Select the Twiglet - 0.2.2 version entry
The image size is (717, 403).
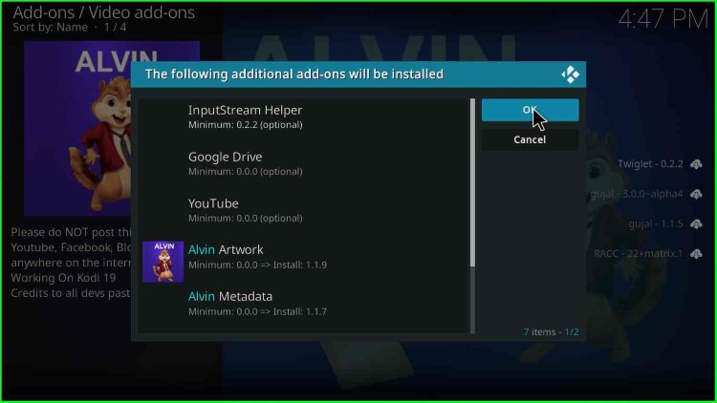[650, 164]
